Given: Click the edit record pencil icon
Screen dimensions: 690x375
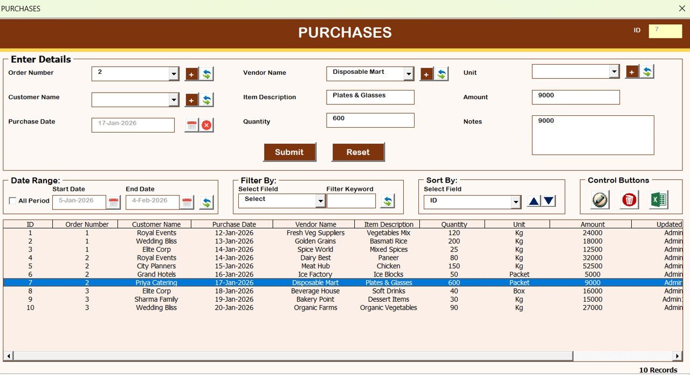Looking at the screenshot, I should point(599,200).
